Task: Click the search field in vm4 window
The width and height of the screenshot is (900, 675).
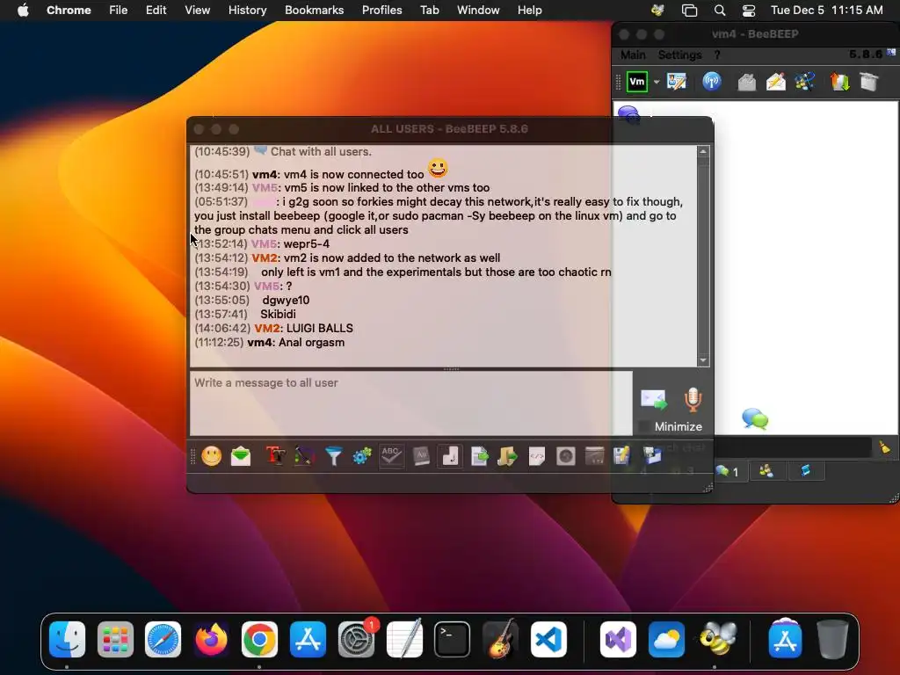Action: click(x=792, y=447)
